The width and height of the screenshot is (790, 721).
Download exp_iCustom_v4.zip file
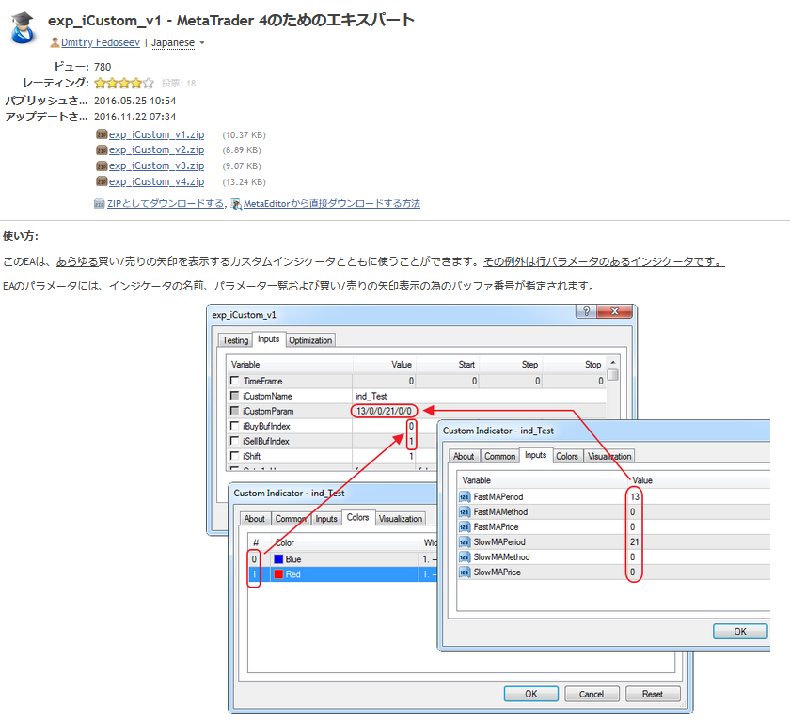(x=157, y=181)
